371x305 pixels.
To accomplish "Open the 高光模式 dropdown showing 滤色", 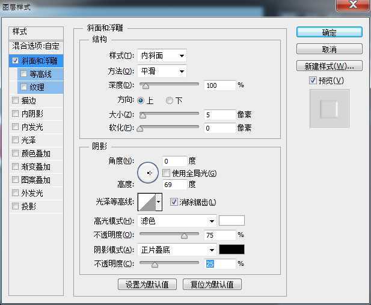I will (x=177, y=221).
